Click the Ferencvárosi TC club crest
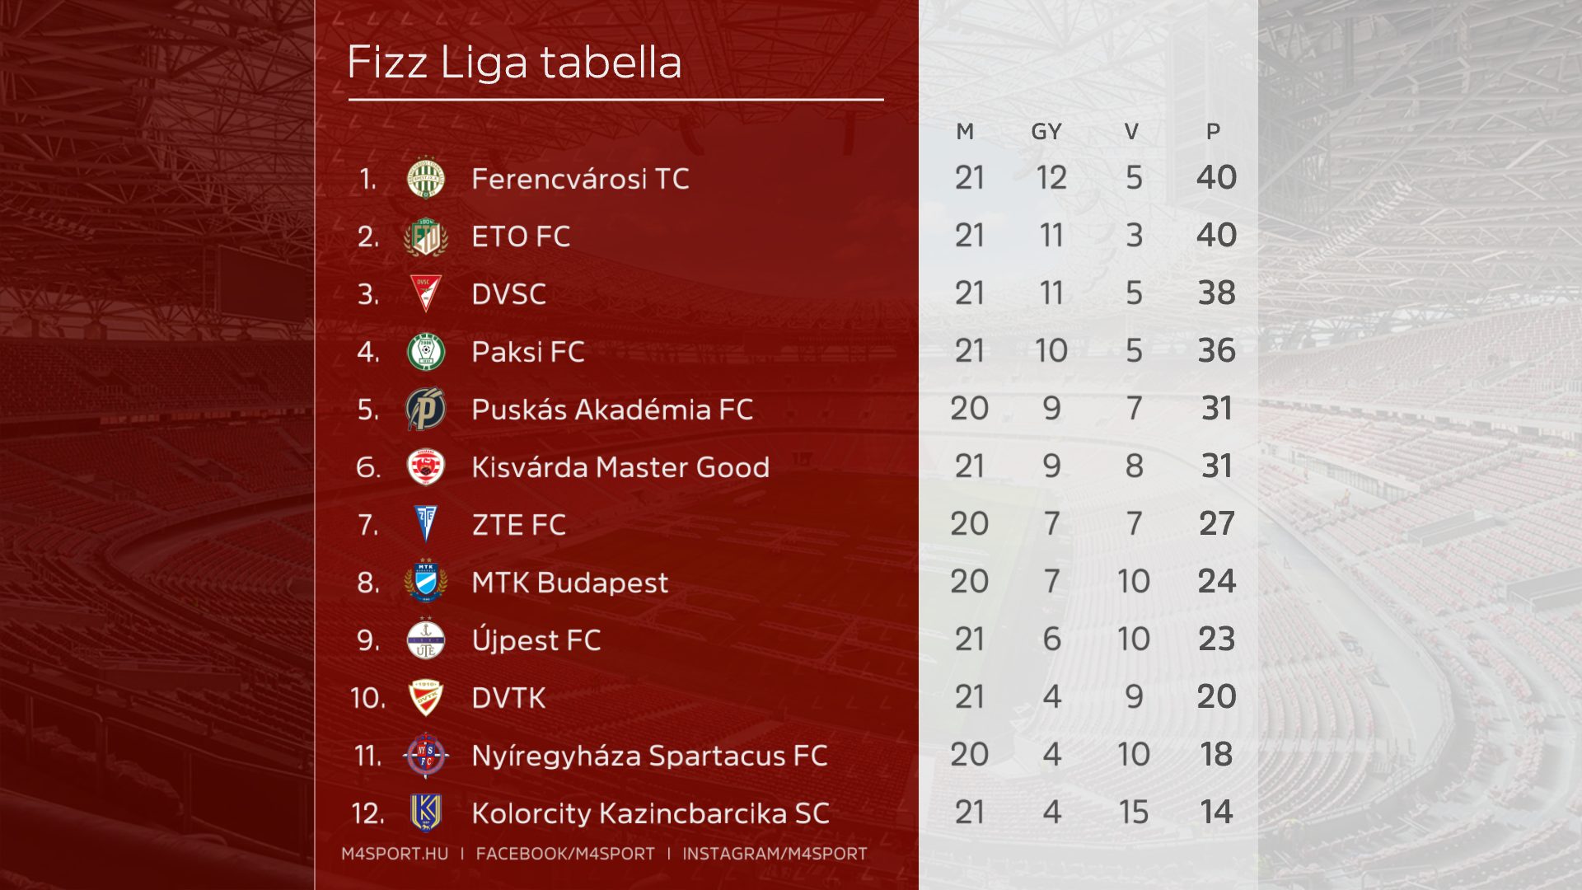The height and width of the screenshot is (890, 1582). [426, 179]
